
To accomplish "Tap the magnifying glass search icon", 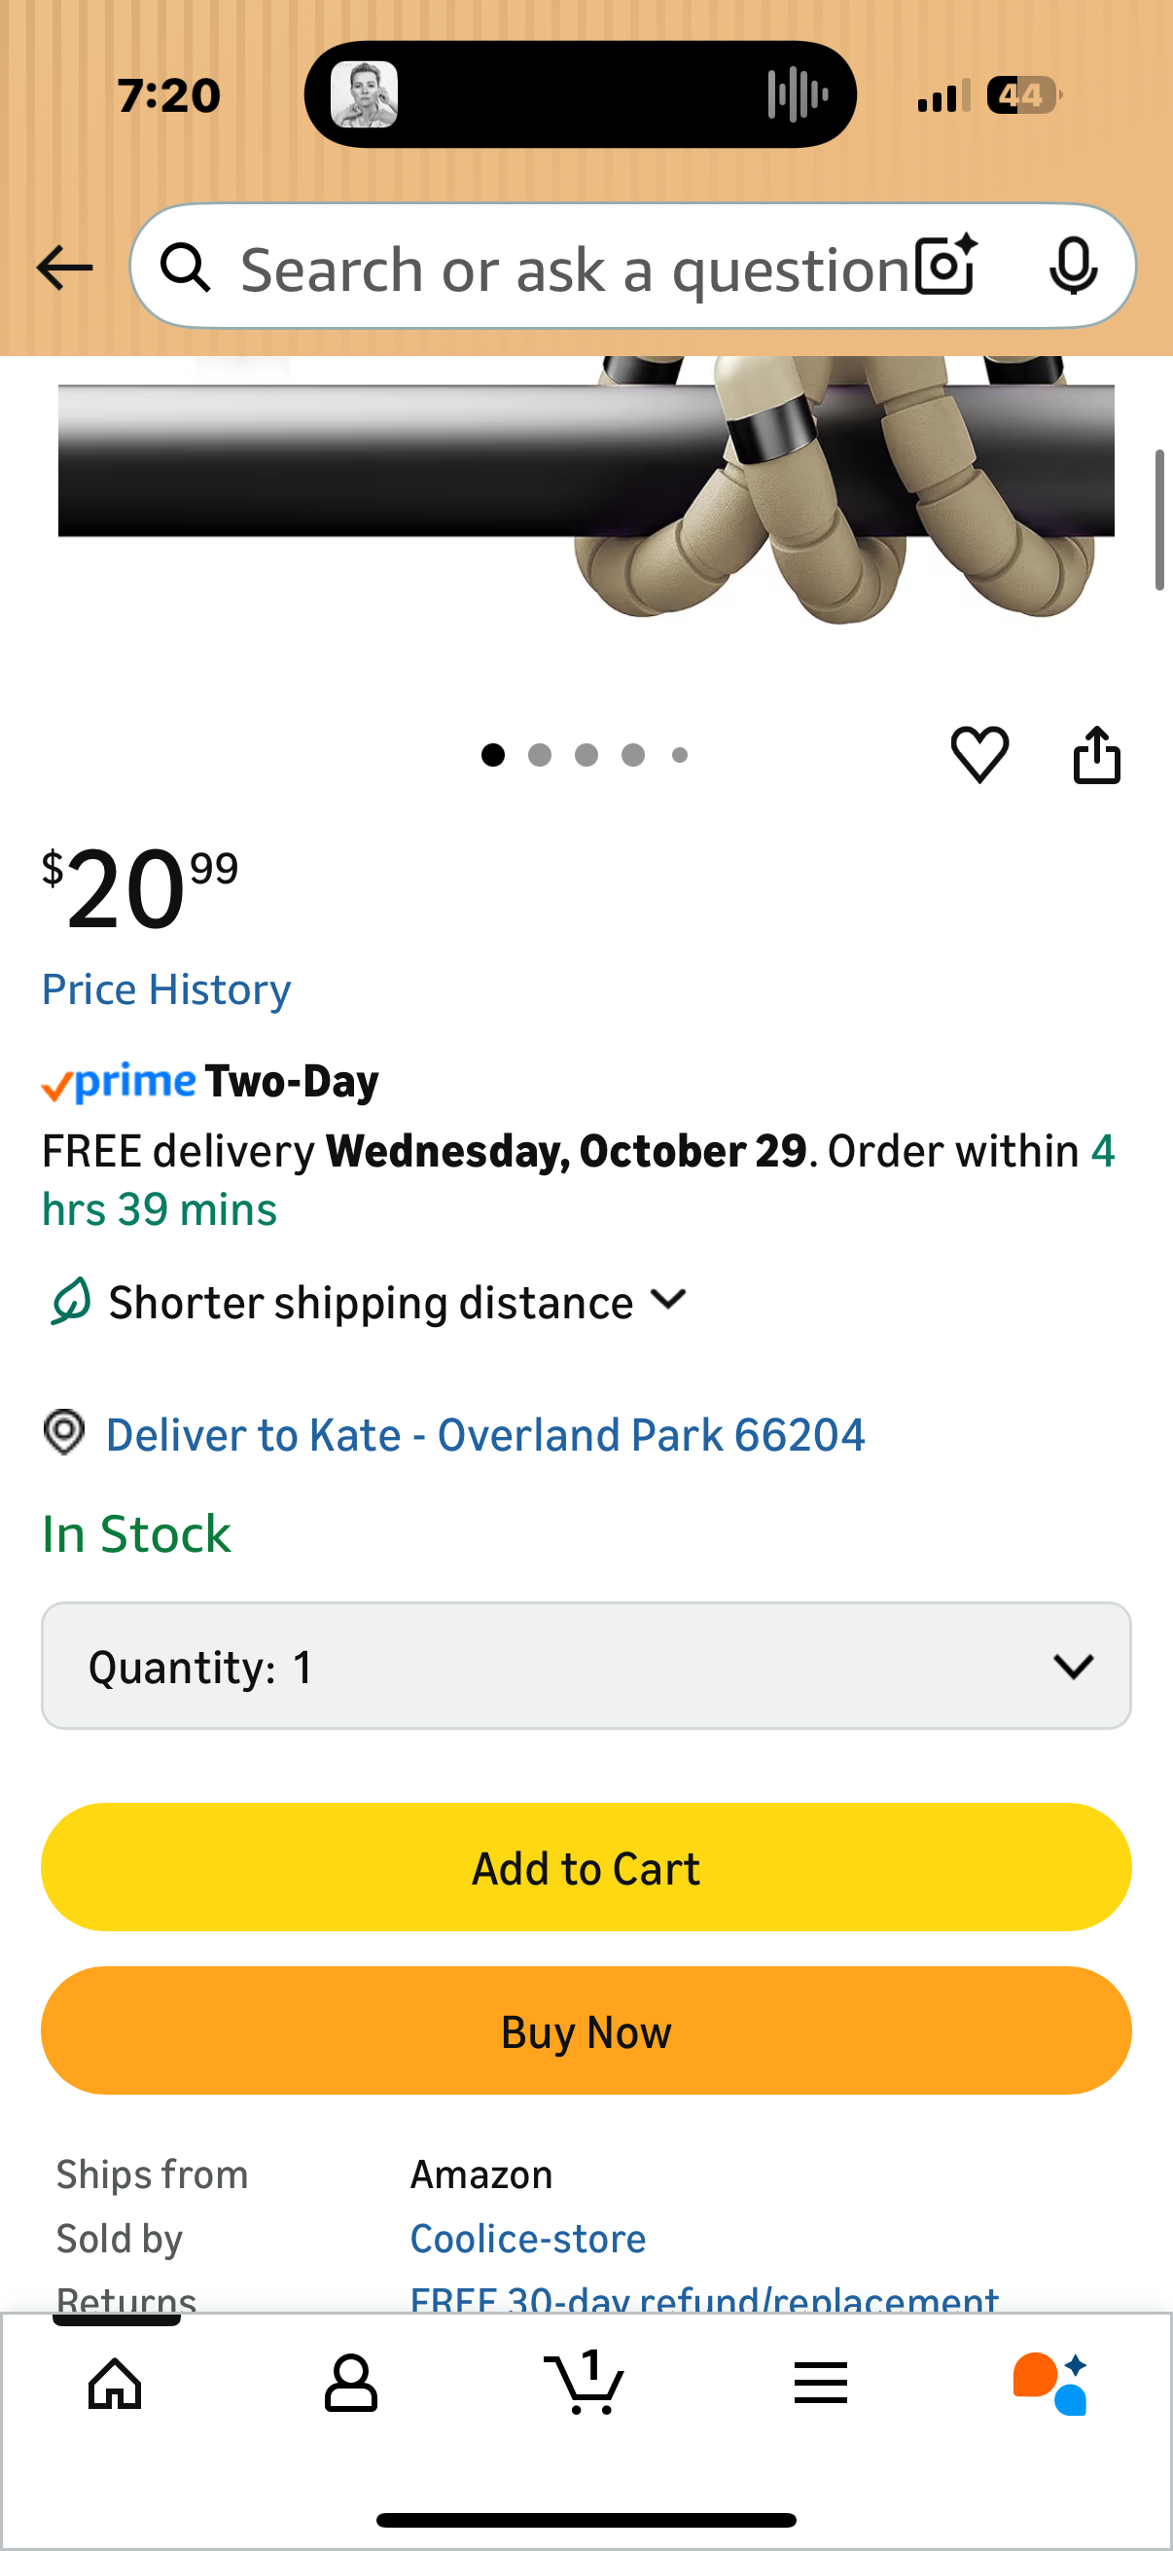I will point(184,266).
